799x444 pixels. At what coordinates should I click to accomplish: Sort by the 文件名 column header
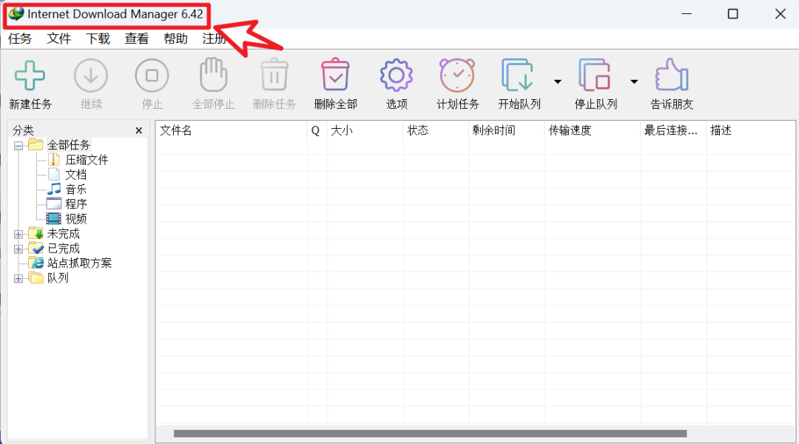[232, 130]
